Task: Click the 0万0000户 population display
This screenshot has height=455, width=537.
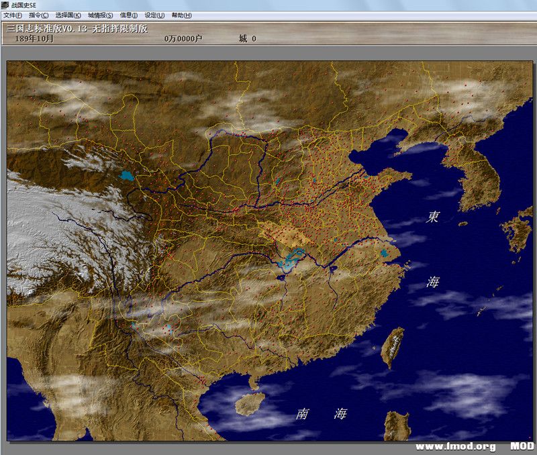Action: pyautogui.click(x=183, y=39)
